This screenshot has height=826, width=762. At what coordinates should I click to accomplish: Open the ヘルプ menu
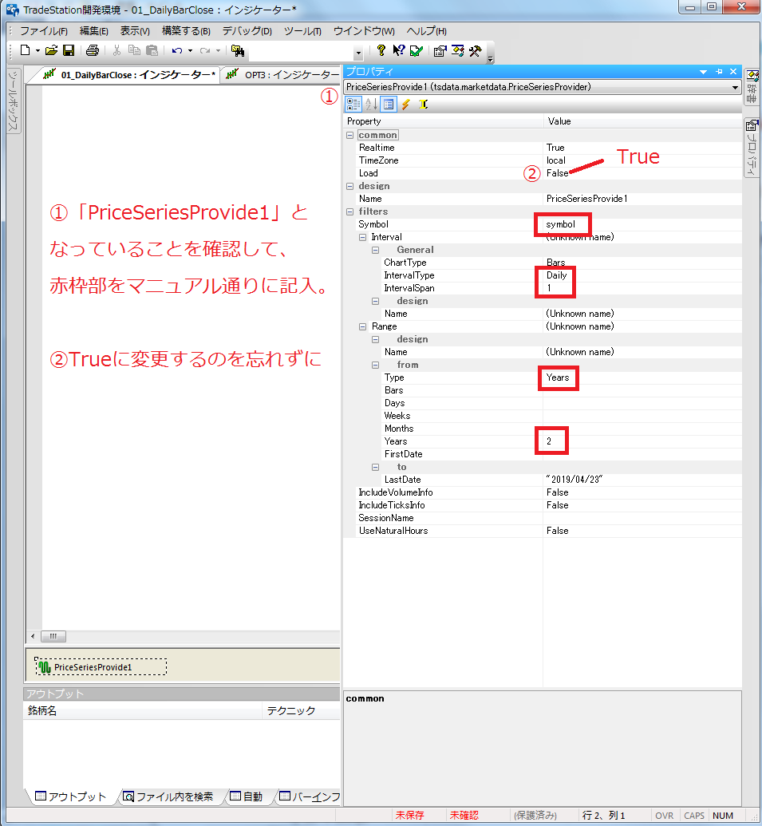(427, 31)
